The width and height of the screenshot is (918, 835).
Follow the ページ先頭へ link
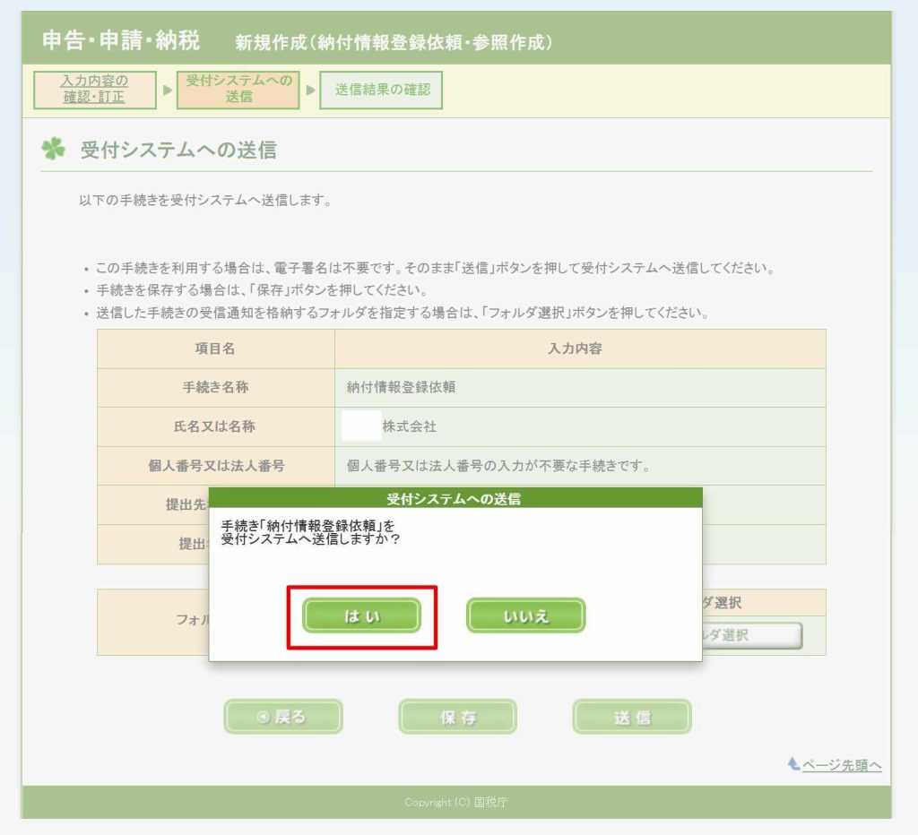(842, 765)
